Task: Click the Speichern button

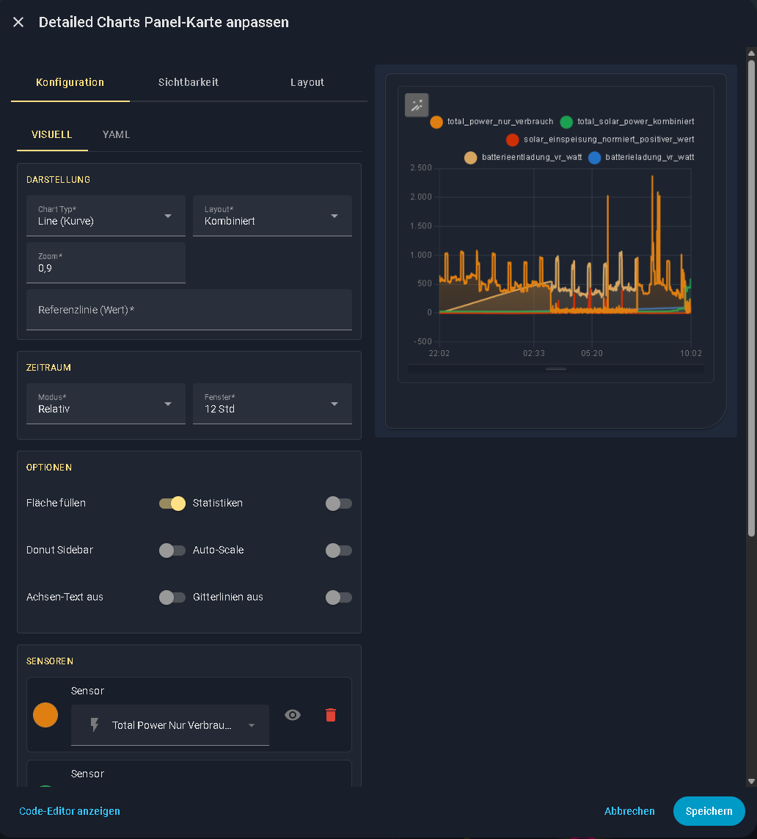Action: tap(709, 811)
